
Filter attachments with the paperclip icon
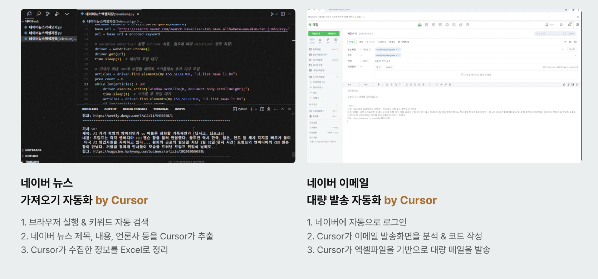point(328,40)
